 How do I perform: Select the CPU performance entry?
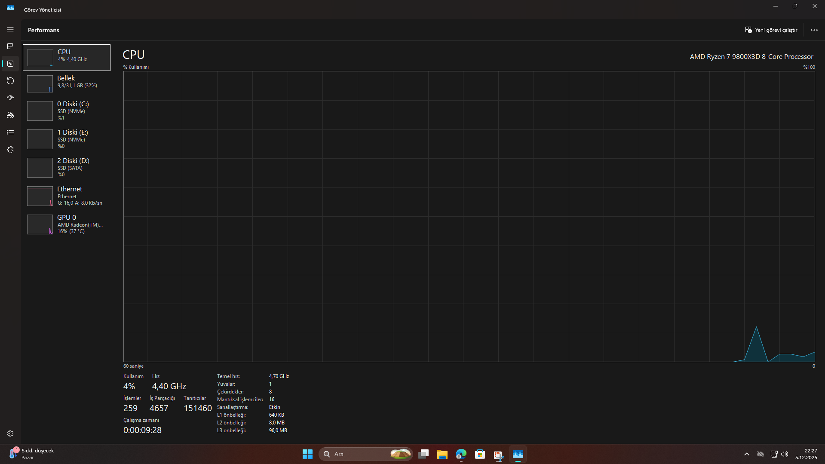(67, 57)
